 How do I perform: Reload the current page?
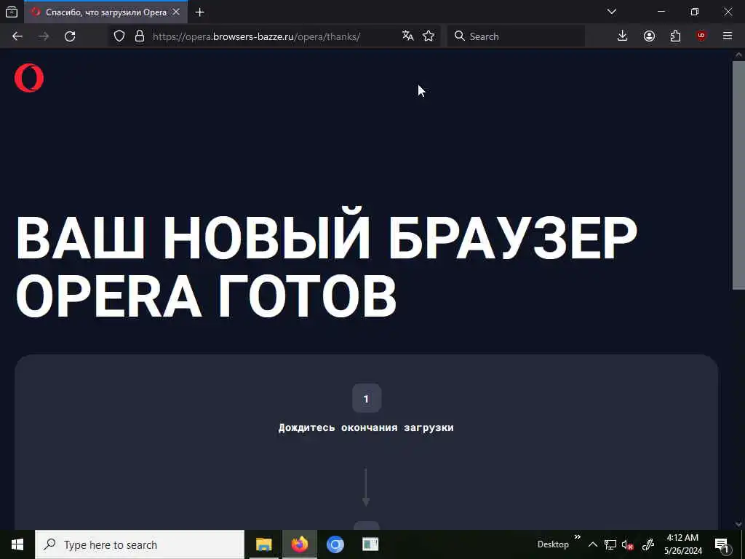tap(70, 36)
